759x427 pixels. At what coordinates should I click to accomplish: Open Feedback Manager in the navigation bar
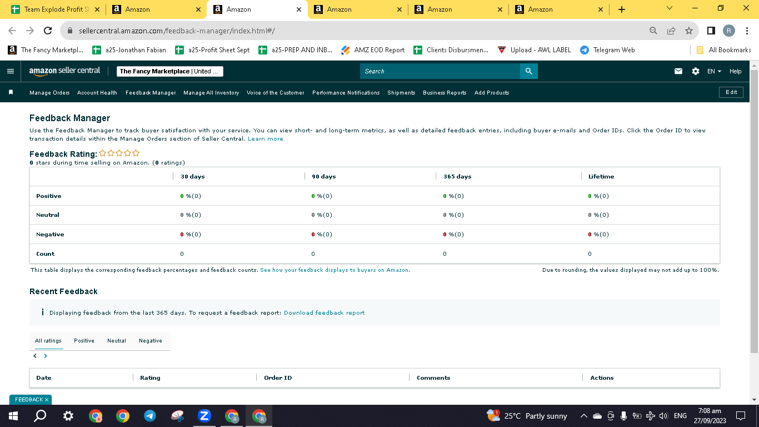pyautogui.click(x=151, y=93)
